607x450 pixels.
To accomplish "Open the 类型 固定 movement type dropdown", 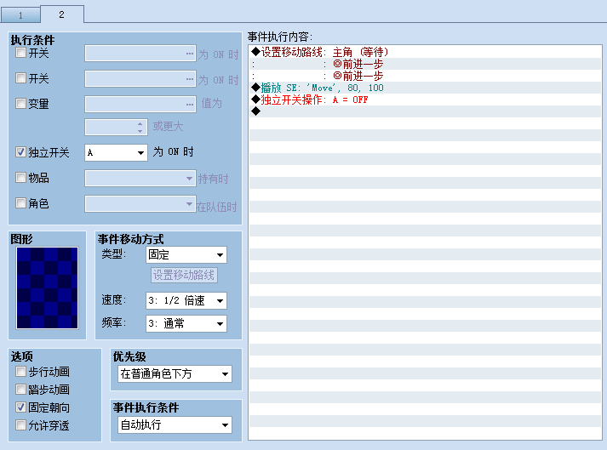I will (186, 255).
